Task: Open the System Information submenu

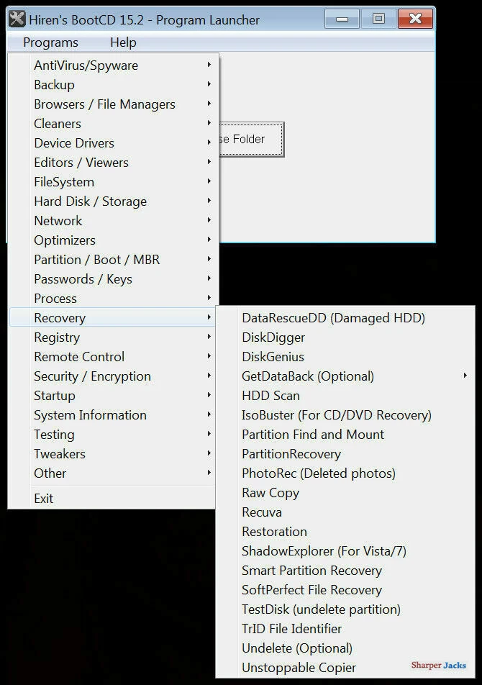Action: 114,415
